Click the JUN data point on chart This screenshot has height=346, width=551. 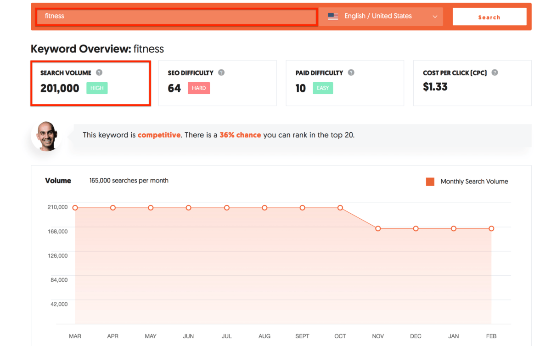click(189, 208)
